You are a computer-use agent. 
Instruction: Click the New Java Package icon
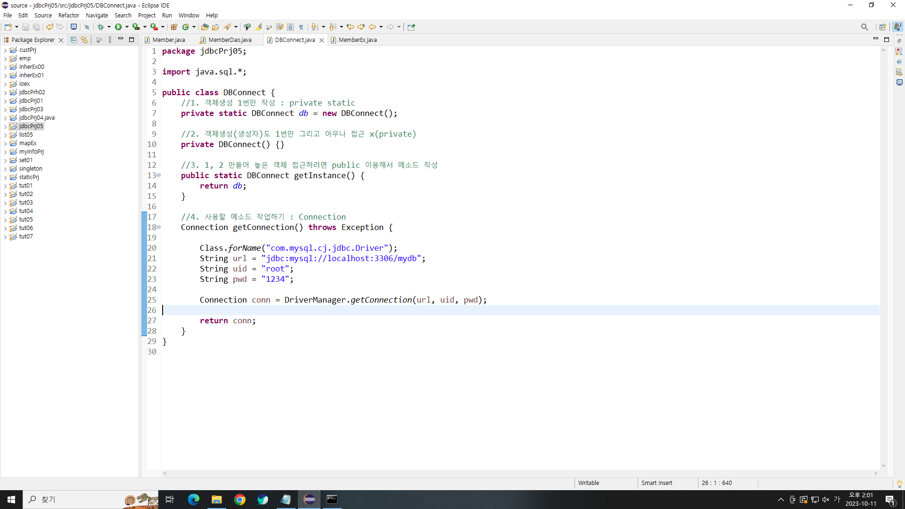[174, 27]
